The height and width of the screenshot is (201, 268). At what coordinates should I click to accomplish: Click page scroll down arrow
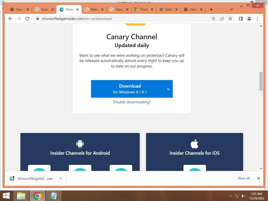point(261,169)
